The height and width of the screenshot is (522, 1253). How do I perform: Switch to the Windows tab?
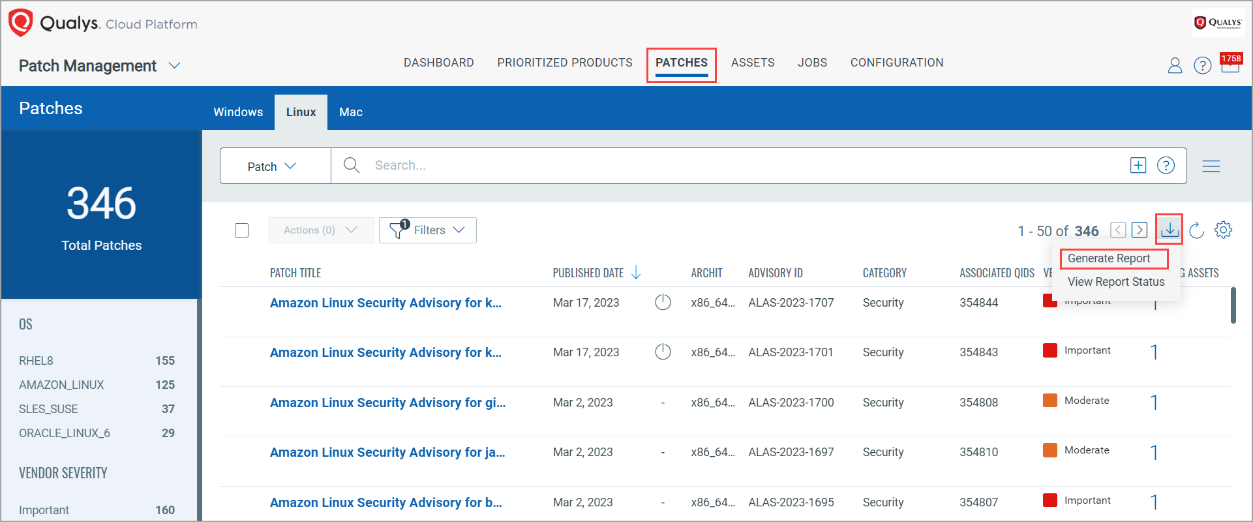[x=238, y=112]
